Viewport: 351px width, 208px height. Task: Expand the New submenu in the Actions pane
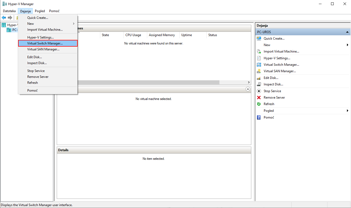[x=347, y=45]
